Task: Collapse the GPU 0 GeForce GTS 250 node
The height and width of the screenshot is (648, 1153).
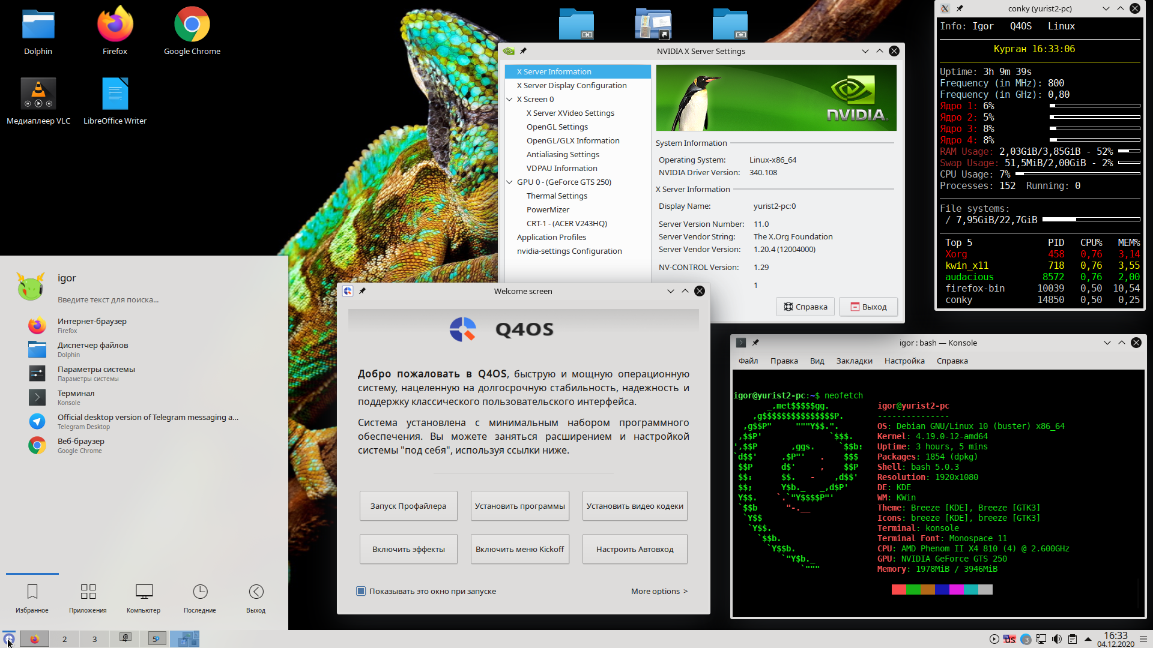Action: (510, 182)
